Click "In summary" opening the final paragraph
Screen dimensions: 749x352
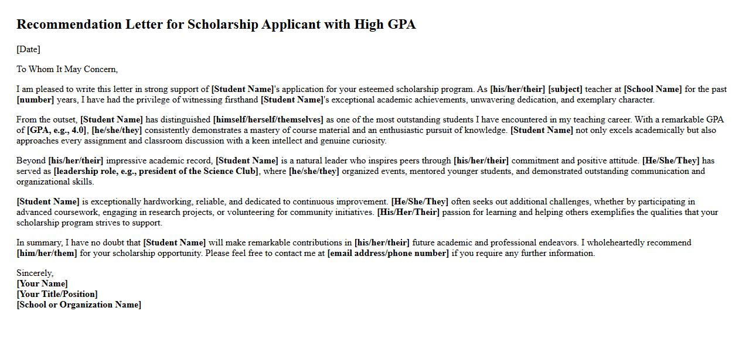pos(39,242)
